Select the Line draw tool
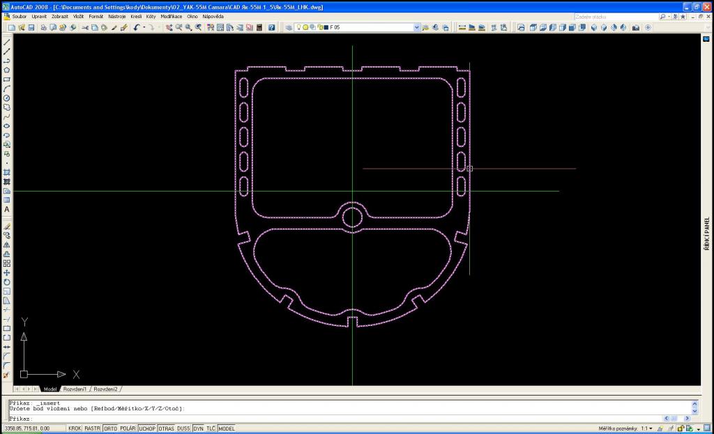 point(7,42)
